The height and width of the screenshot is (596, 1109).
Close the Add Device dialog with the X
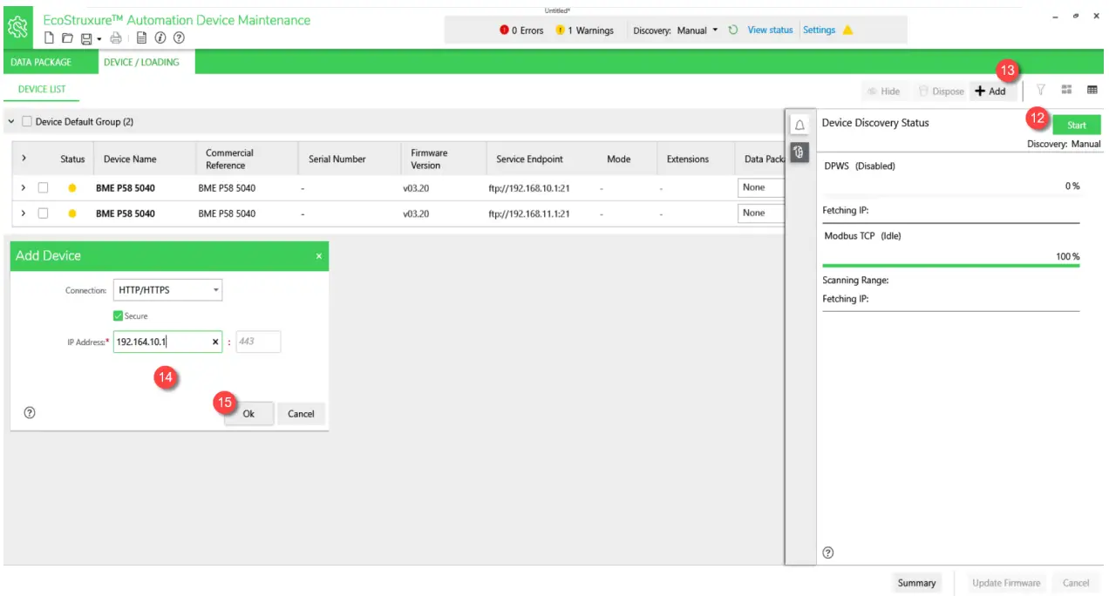(319, 256)
